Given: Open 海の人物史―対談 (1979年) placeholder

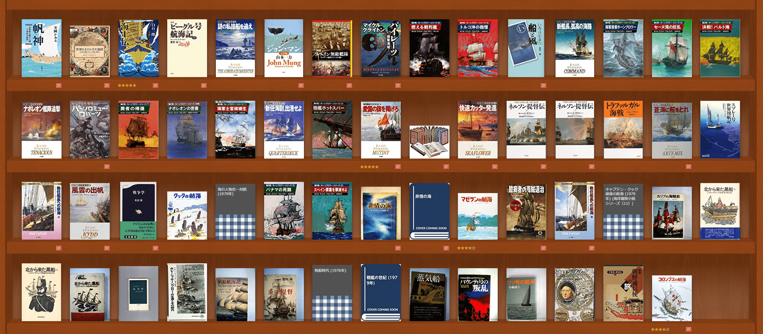Looking at the screenshot, I should pos(235,212).
